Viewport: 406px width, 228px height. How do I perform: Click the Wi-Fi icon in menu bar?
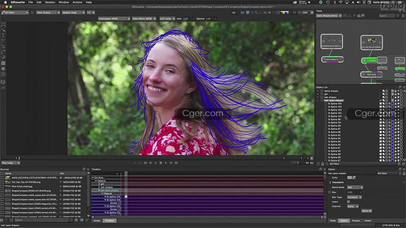pos(340,2)
